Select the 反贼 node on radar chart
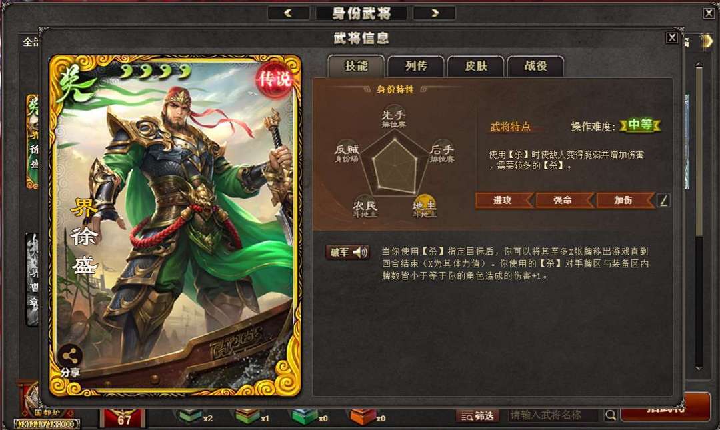720x430 pixels. (347, 152)
